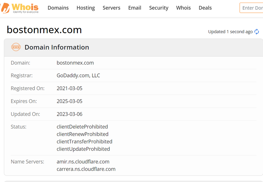Click the amir.ns.cloudflare.com name server
263x182 pixels.
point(83,162)
